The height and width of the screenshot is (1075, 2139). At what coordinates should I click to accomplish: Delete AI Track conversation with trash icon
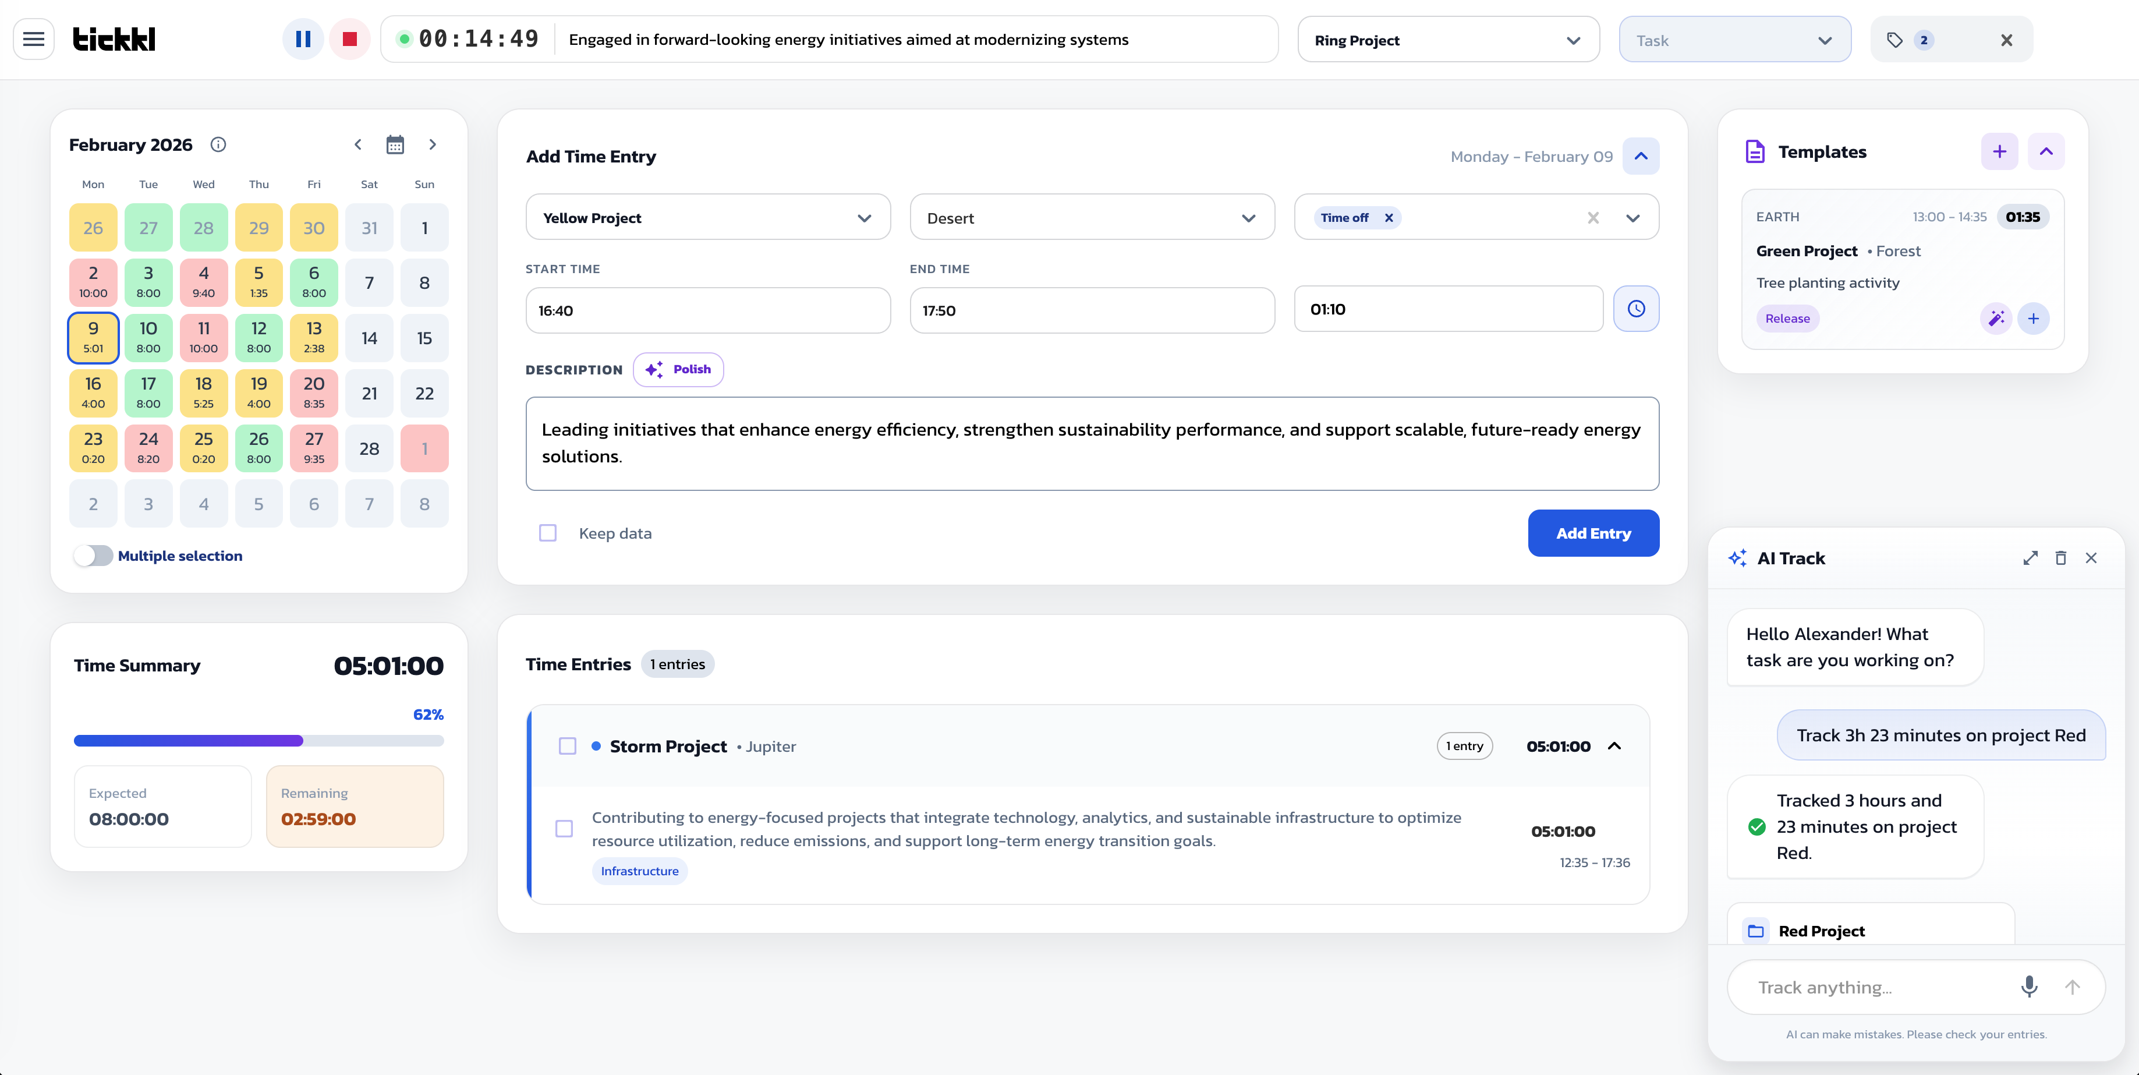[x=2061, y=558]
